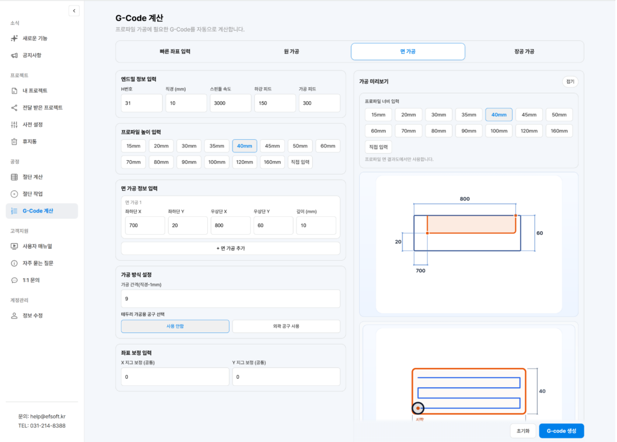The image size is (617, 442).
Task: Select profile width 20mm in preview panel
Action: [x=409, y=115]
